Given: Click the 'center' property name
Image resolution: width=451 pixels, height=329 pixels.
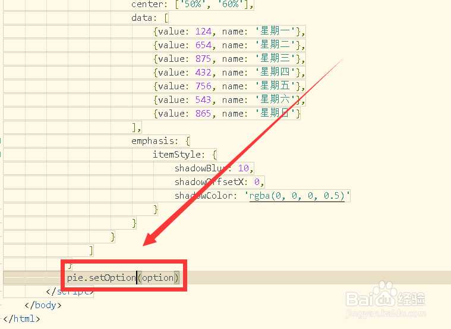Looking at the screenshot, I should 147,4.
